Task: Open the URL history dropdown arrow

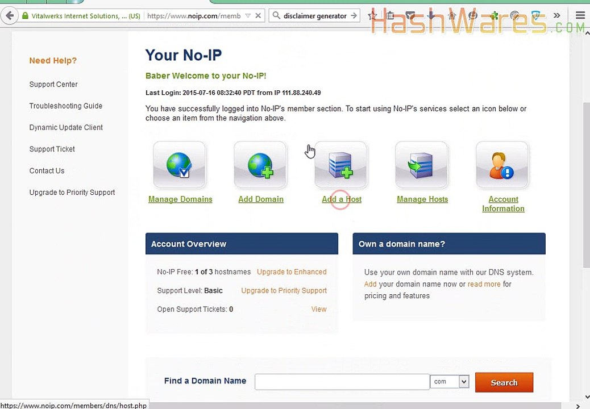Action: [x=248, y=16]
